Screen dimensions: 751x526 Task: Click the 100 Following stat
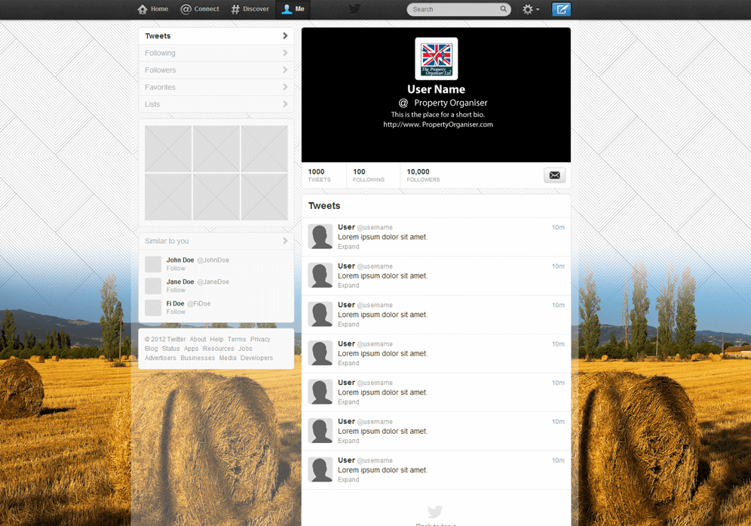click(x=368, y=175)
